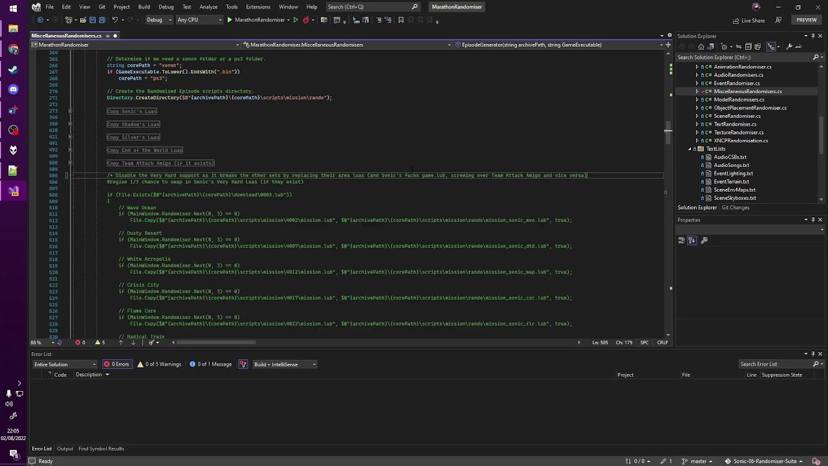Click Preview Selected Items icon in Solution Explorer
828x466 pixels.
pyautogui.click(x=798, y=47)
